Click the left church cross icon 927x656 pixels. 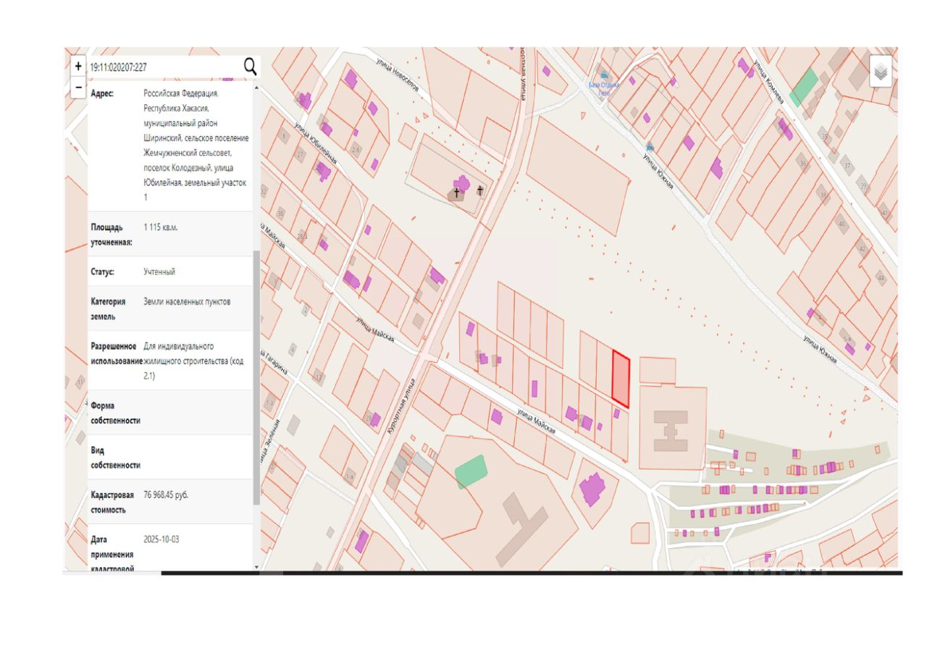coord(457,193)
